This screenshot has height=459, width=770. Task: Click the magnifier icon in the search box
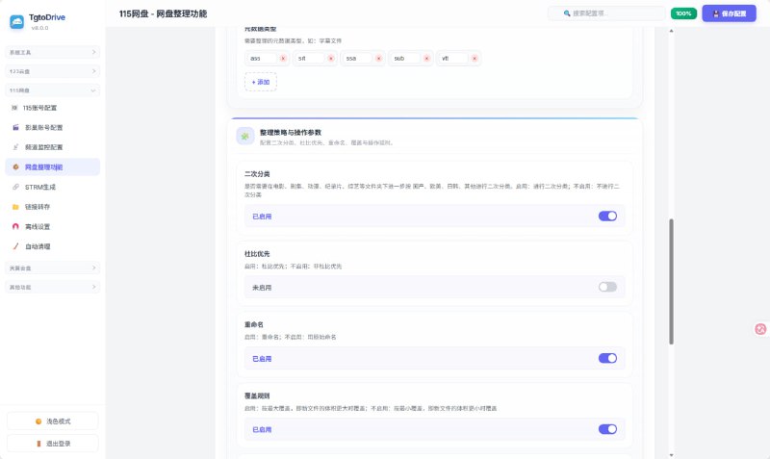[567, 13]
